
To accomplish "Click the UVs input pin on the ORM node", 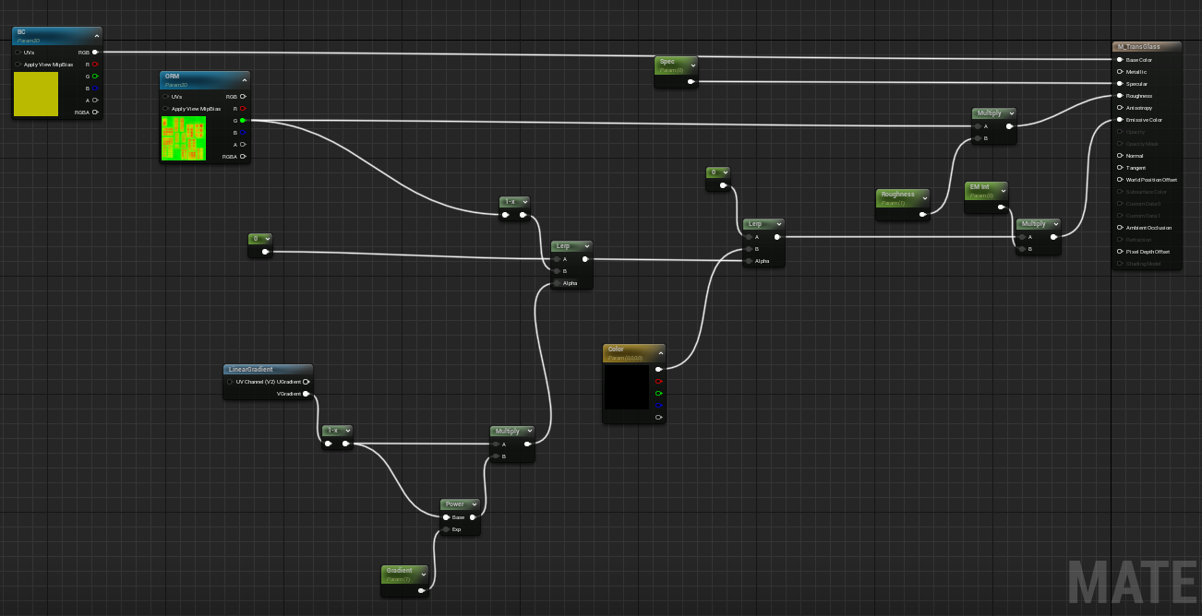I will pyautogui.click(x=166, y=96).
